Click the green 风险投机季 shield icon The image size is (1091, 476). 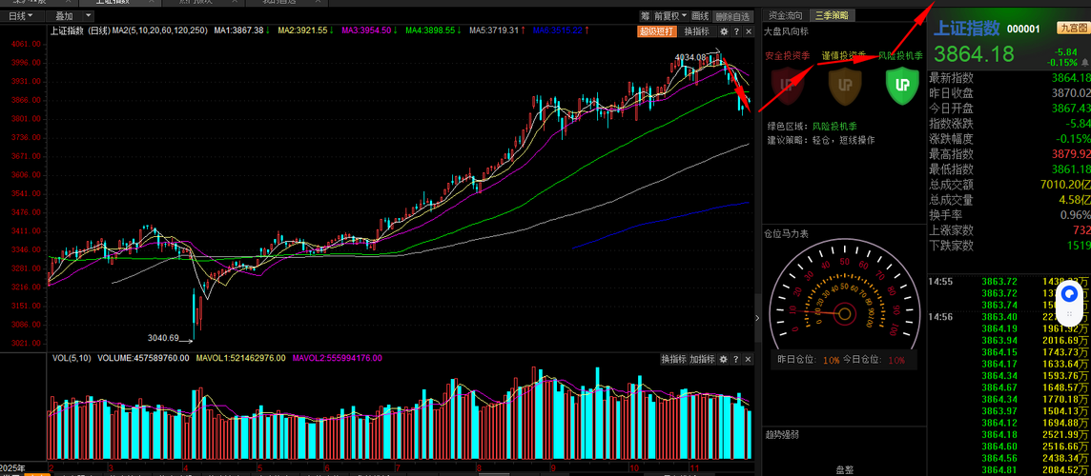[x=902, y=85]
